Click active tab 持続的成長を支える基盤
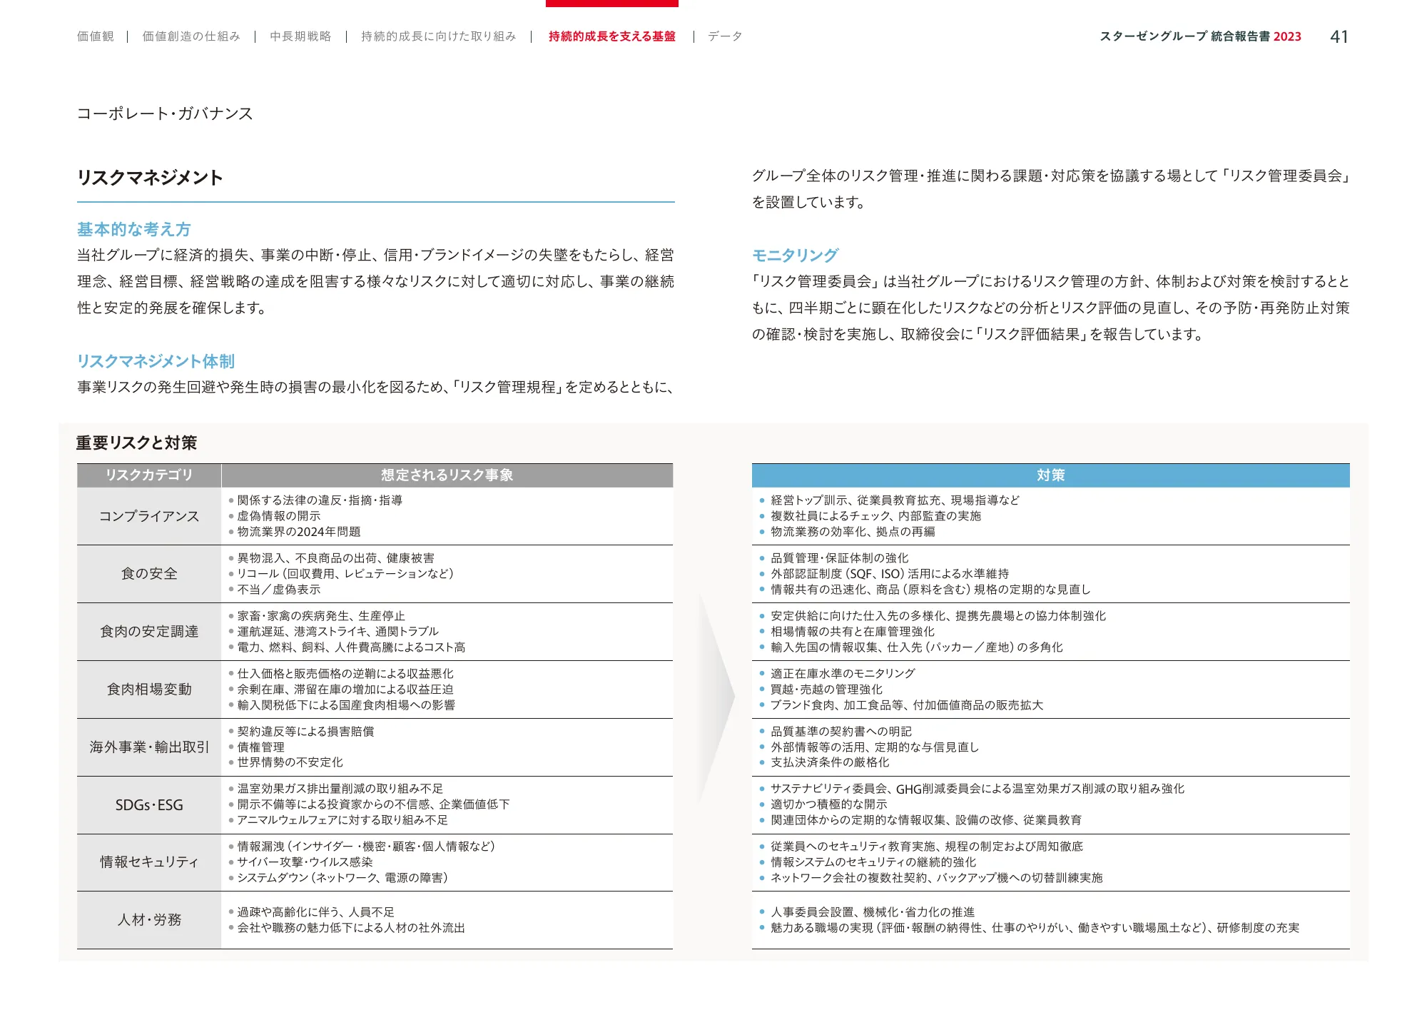1427x1010 pixels. point(612,36)
